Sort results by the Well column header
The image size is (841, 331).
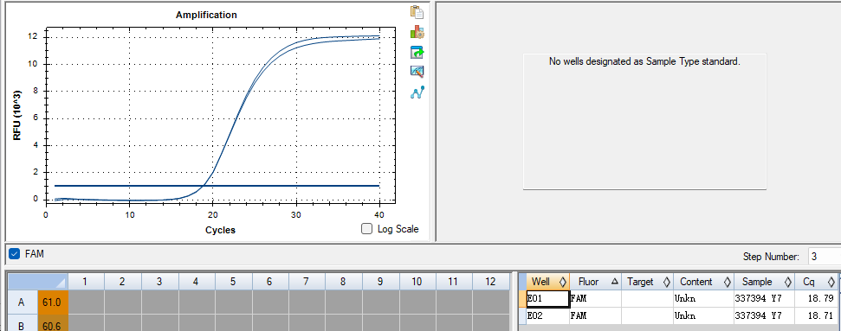point(547,281)
